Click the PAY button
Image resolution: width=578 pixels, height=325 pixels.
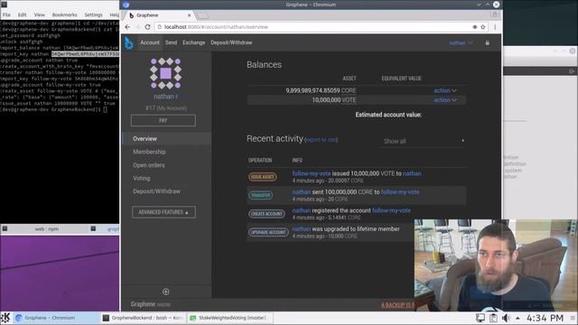(x=163, y=120)
